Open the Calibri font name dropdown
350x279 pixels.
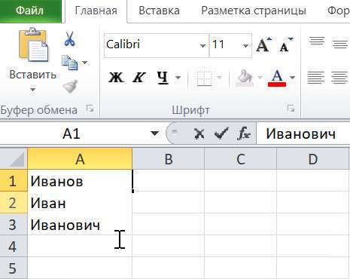(202, 46)
